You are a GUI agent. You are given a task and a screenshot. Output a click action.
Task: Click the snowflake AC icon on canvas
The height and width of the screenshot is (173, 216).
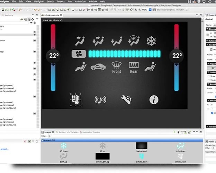(x=151, y=41)
